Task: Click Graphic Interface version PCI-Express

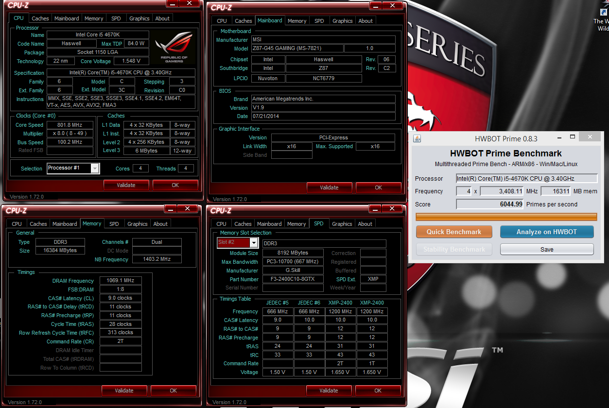Action: coord(333,137)
